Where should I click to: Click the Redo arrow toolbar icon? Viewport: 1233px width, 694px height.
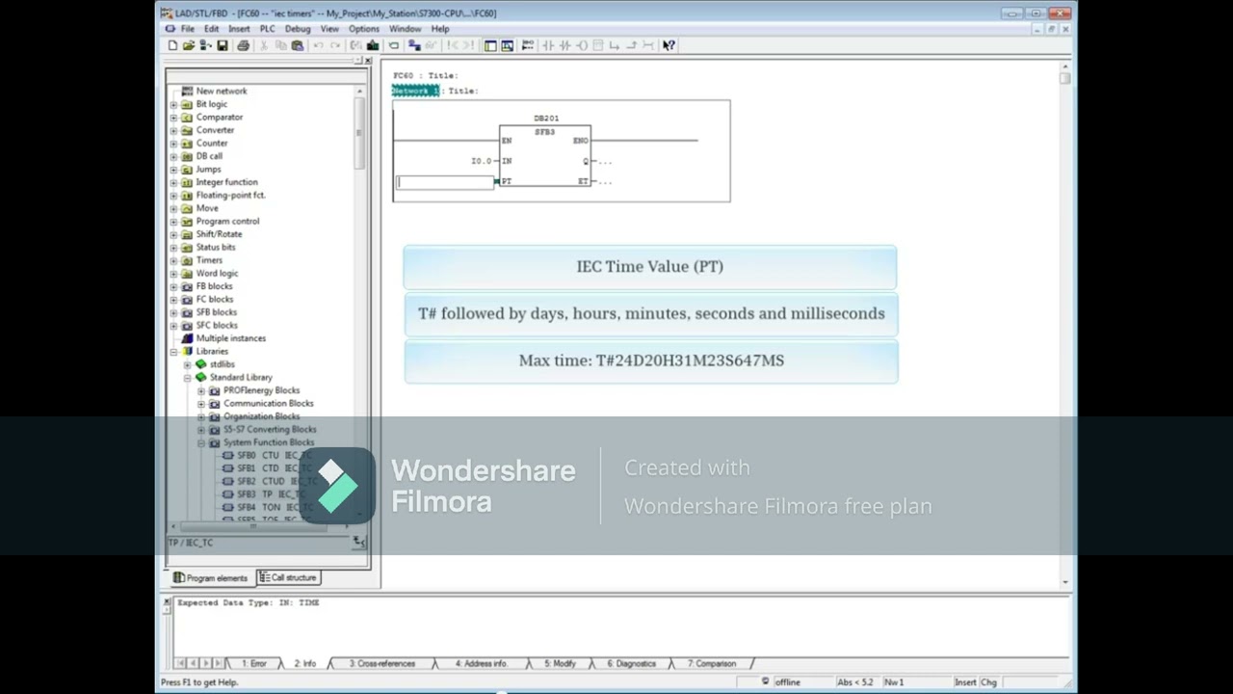pyautogui.click(x=335, y=45)
